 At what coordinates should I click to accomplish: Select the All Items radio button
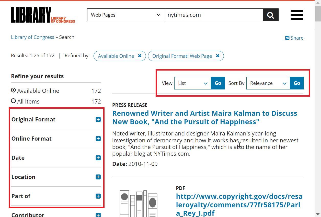[x=14, y=101]
